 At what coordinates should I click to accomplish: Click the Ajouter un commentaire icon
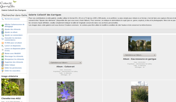[x=2, y=35]
